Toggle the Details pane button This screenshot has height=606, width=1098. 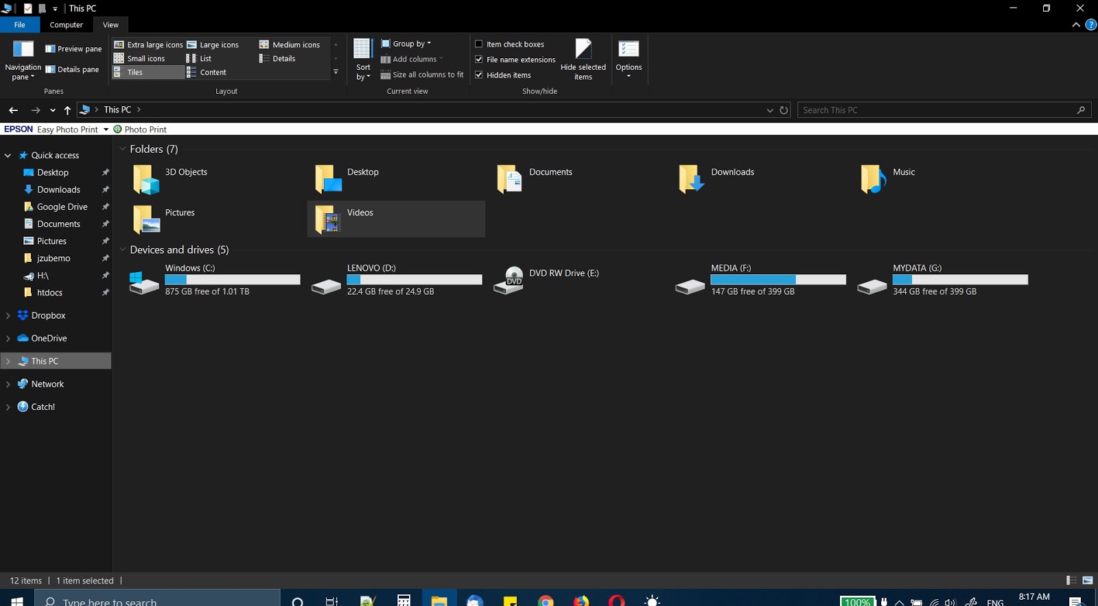(72, 69)
